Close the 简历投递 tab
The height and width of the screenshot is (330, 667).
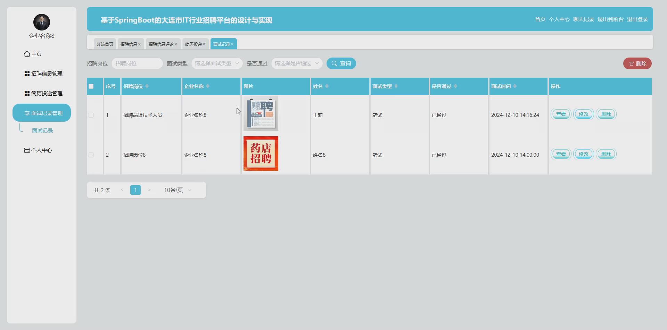204,44
